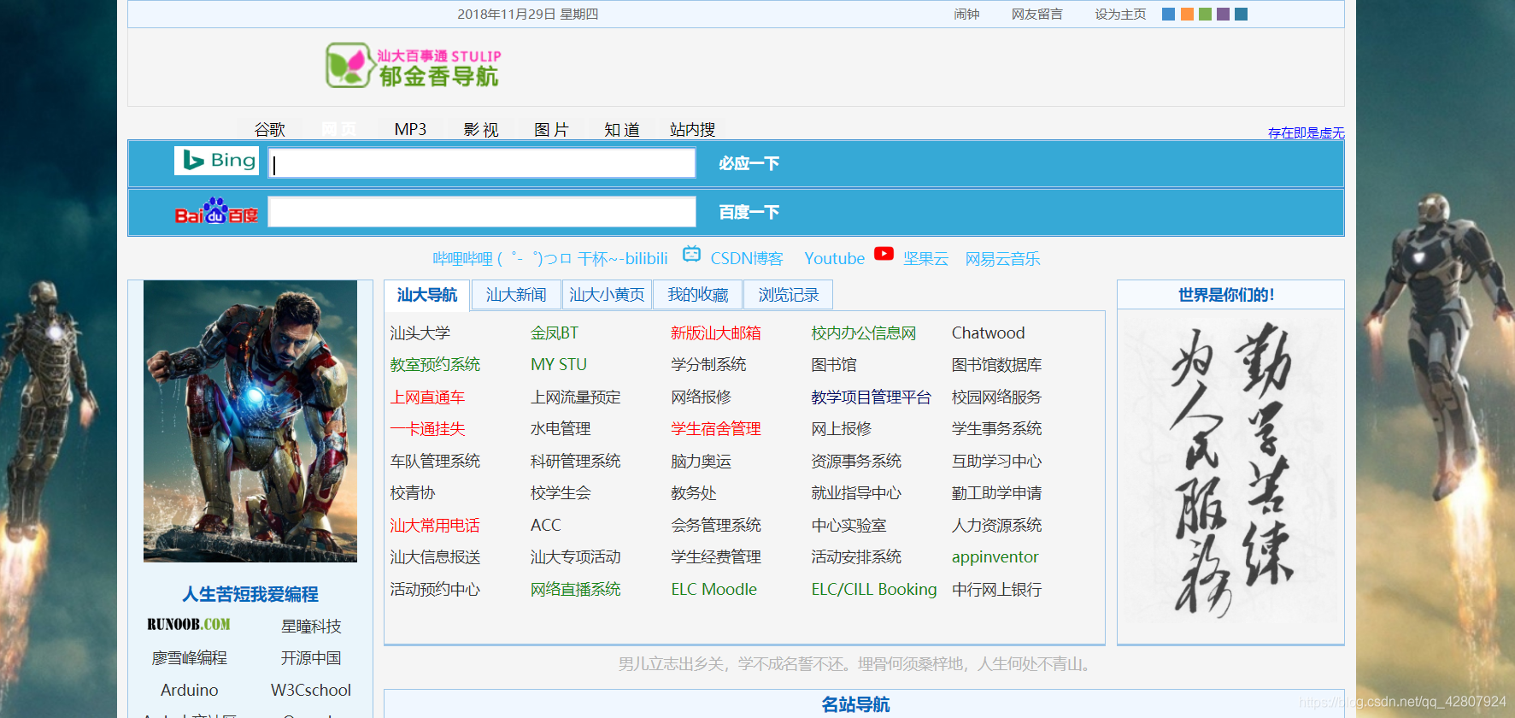
Task: Switch to the 站内搜 search tab
Action: pos(693,129)
